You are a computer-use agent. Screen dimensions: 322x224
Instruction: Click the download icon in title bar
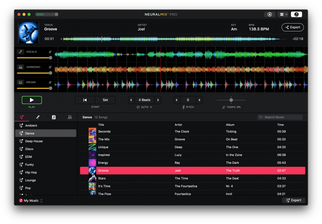tap(270, 14)
